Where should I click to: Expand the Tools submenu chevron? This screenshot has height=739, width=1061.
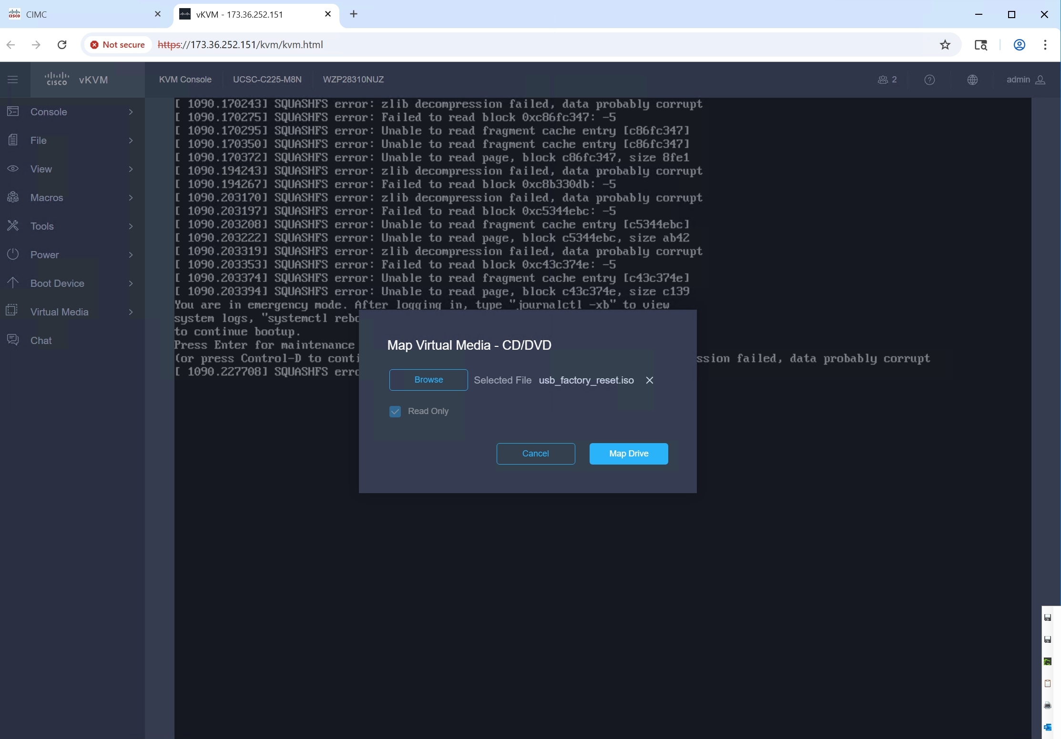click(x=131, y=226)
